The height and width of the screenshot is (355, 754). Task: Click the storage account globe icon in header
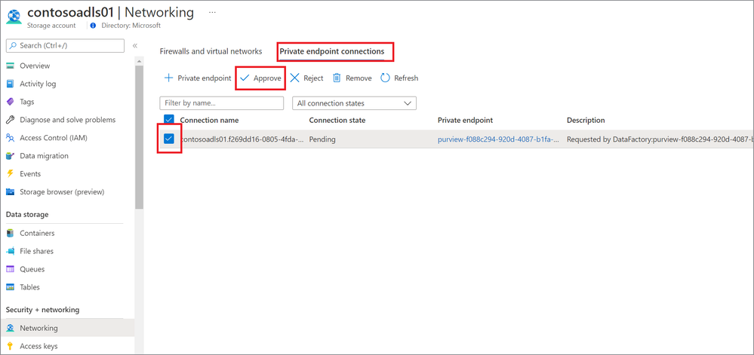point(13,16)
